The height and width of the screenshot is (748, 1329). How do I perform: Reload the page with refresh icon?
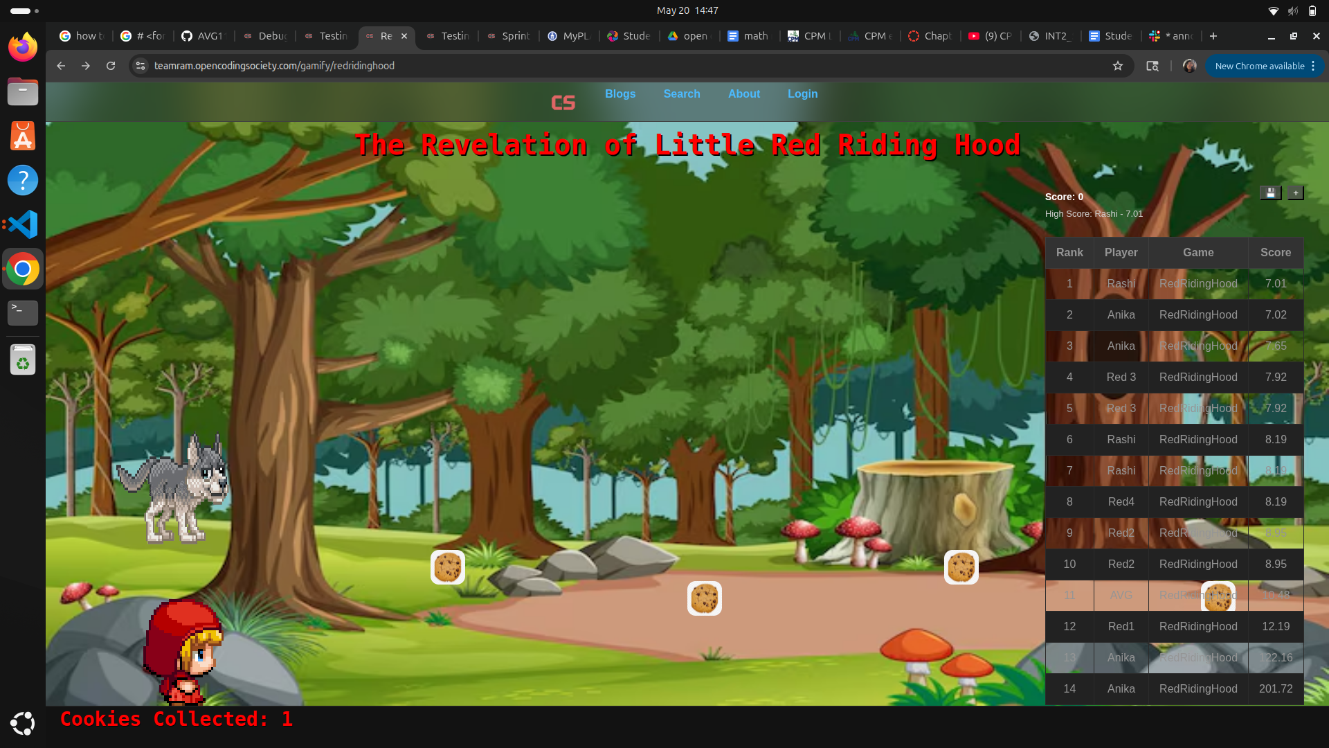point(111,66)
